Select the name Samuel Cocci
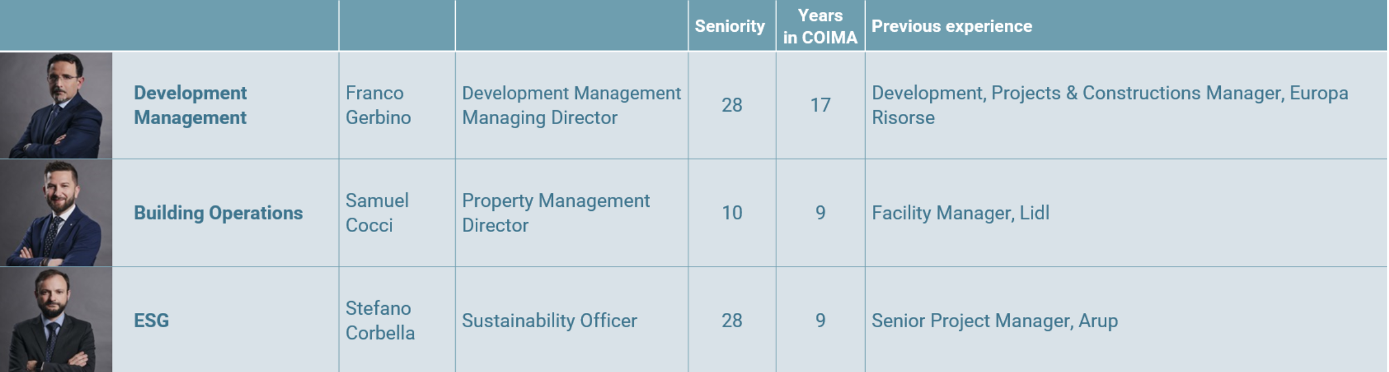The image size is (1389, 372). 377,213
